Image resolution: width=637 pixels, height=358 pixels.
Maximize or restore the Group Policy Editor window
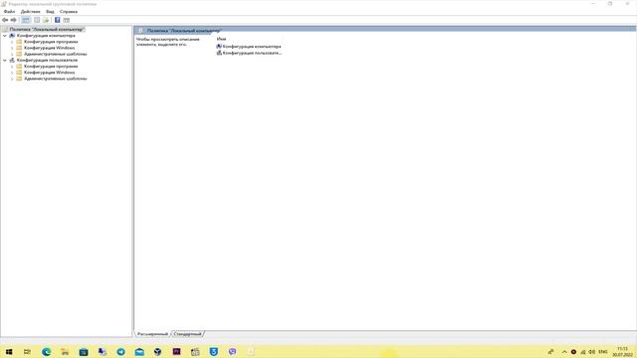(610, 4)
